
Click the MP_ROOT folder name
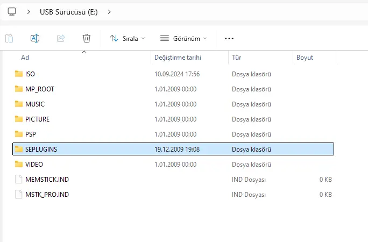[40, 89]
